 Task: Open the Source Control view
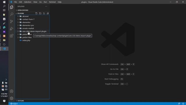click(x=12, y=21)
